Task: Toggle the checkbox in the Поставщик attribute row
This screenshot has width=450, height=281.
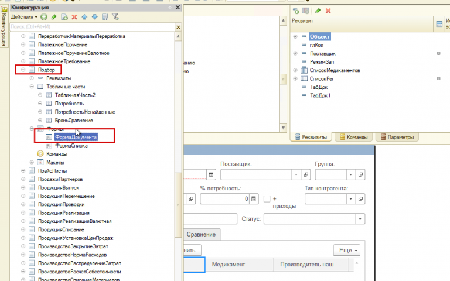Action: (438, 53)
